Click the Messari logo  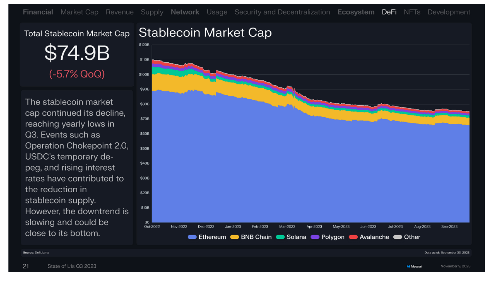414,266
